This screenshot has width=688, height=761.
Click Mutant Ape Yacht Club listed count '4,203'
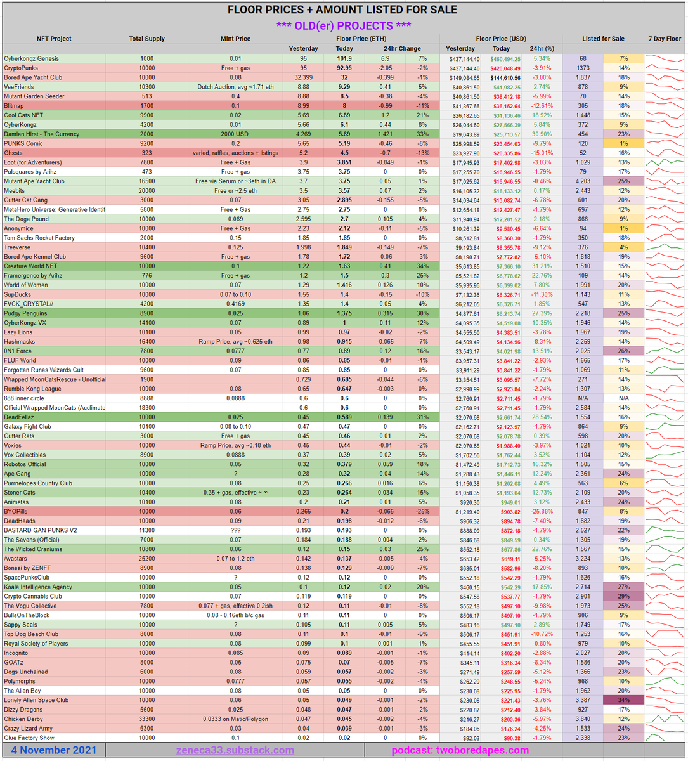click(583, 181)
